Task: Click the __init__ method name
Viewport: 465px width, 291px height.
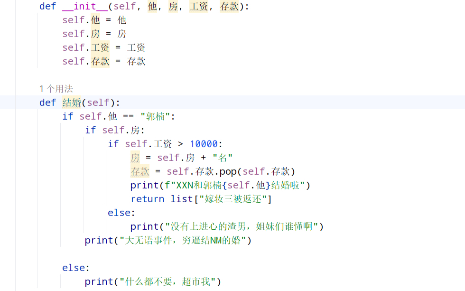Action: coord(85,6)
